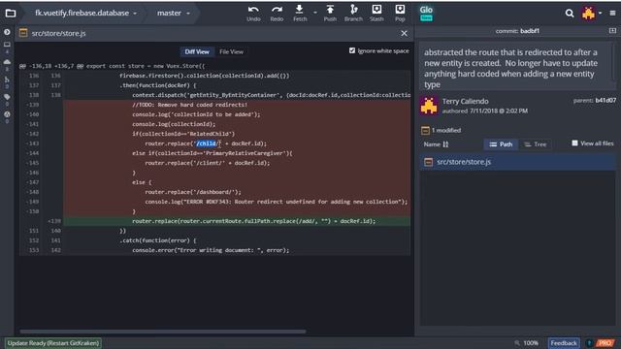
Task: Click the modified files count icon
Action: tap(425, 130)
